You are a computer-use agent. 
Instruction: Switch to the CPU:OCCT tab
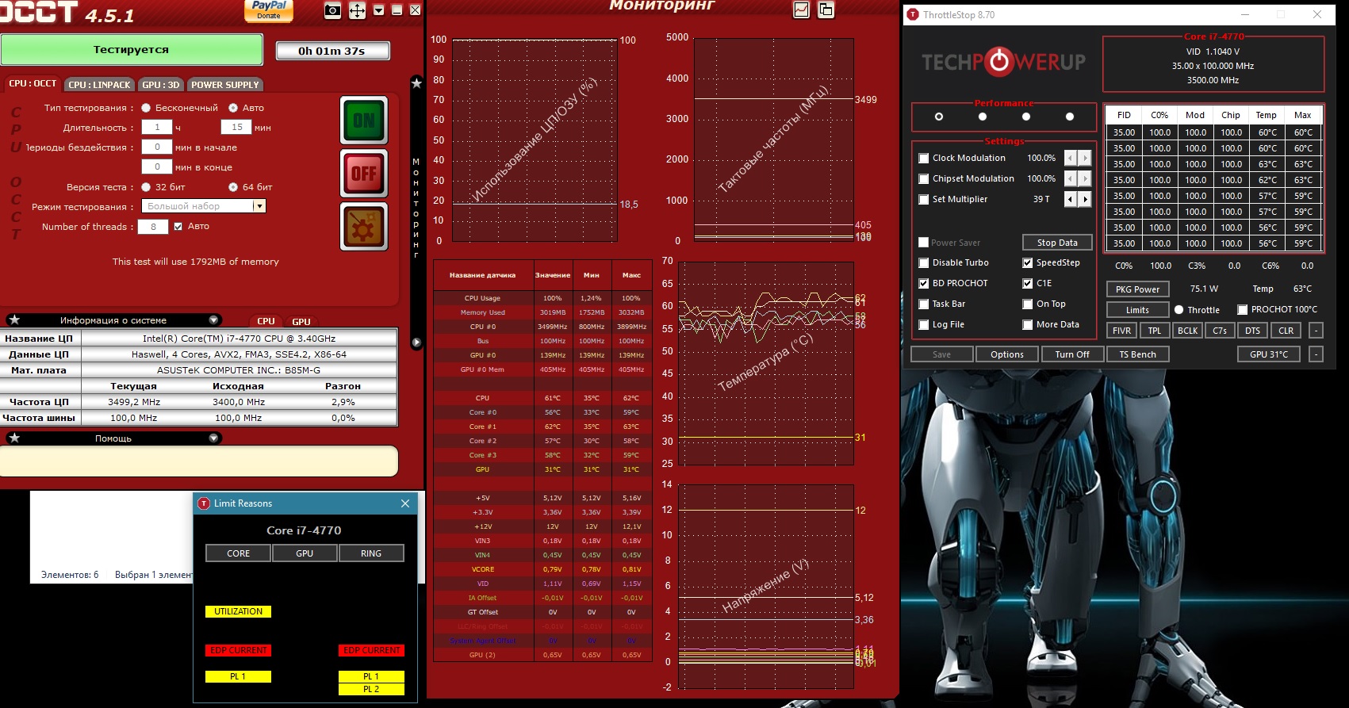33,83
